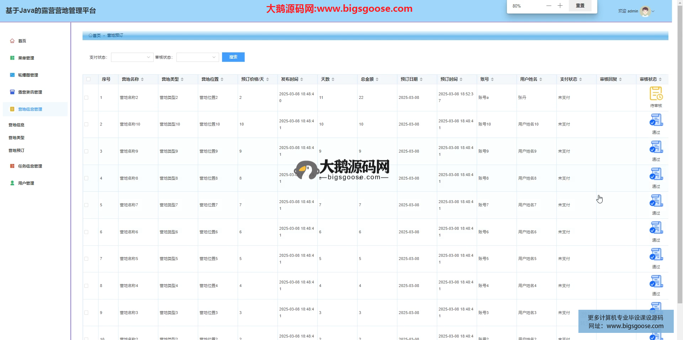Open the 支付状态 filter dropdown

tap(132, 57)
